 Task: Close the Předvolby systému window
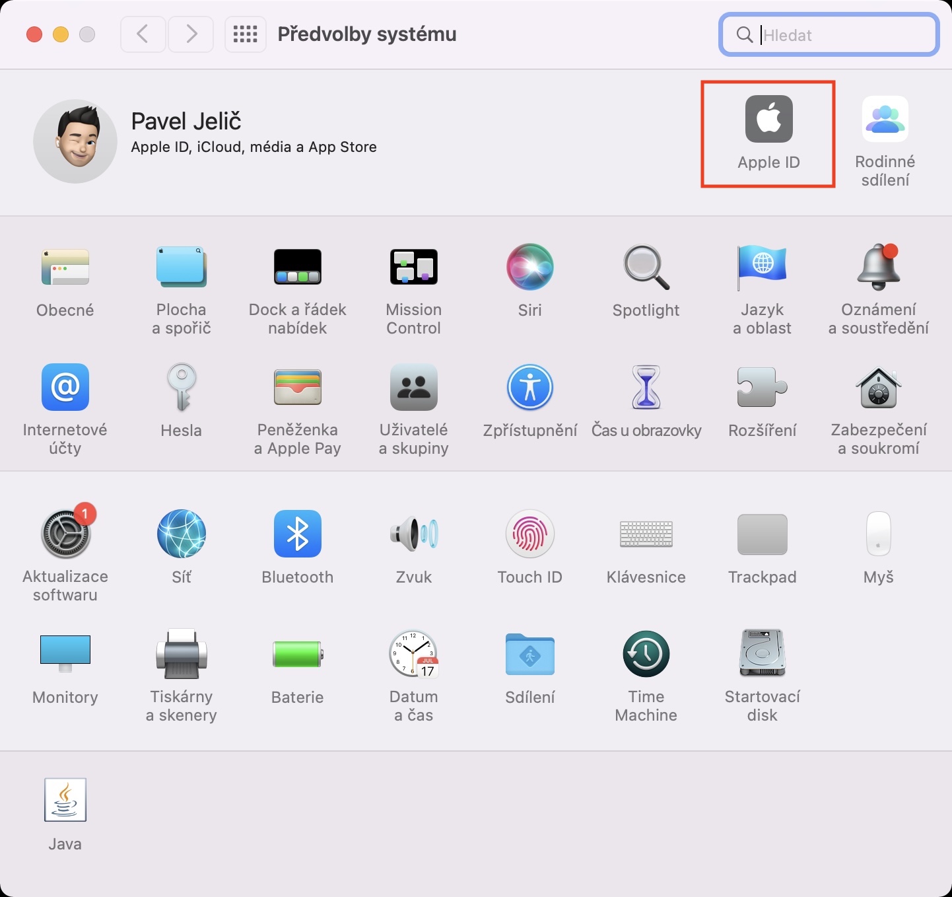pyautogui.click(x=34, y=34)
